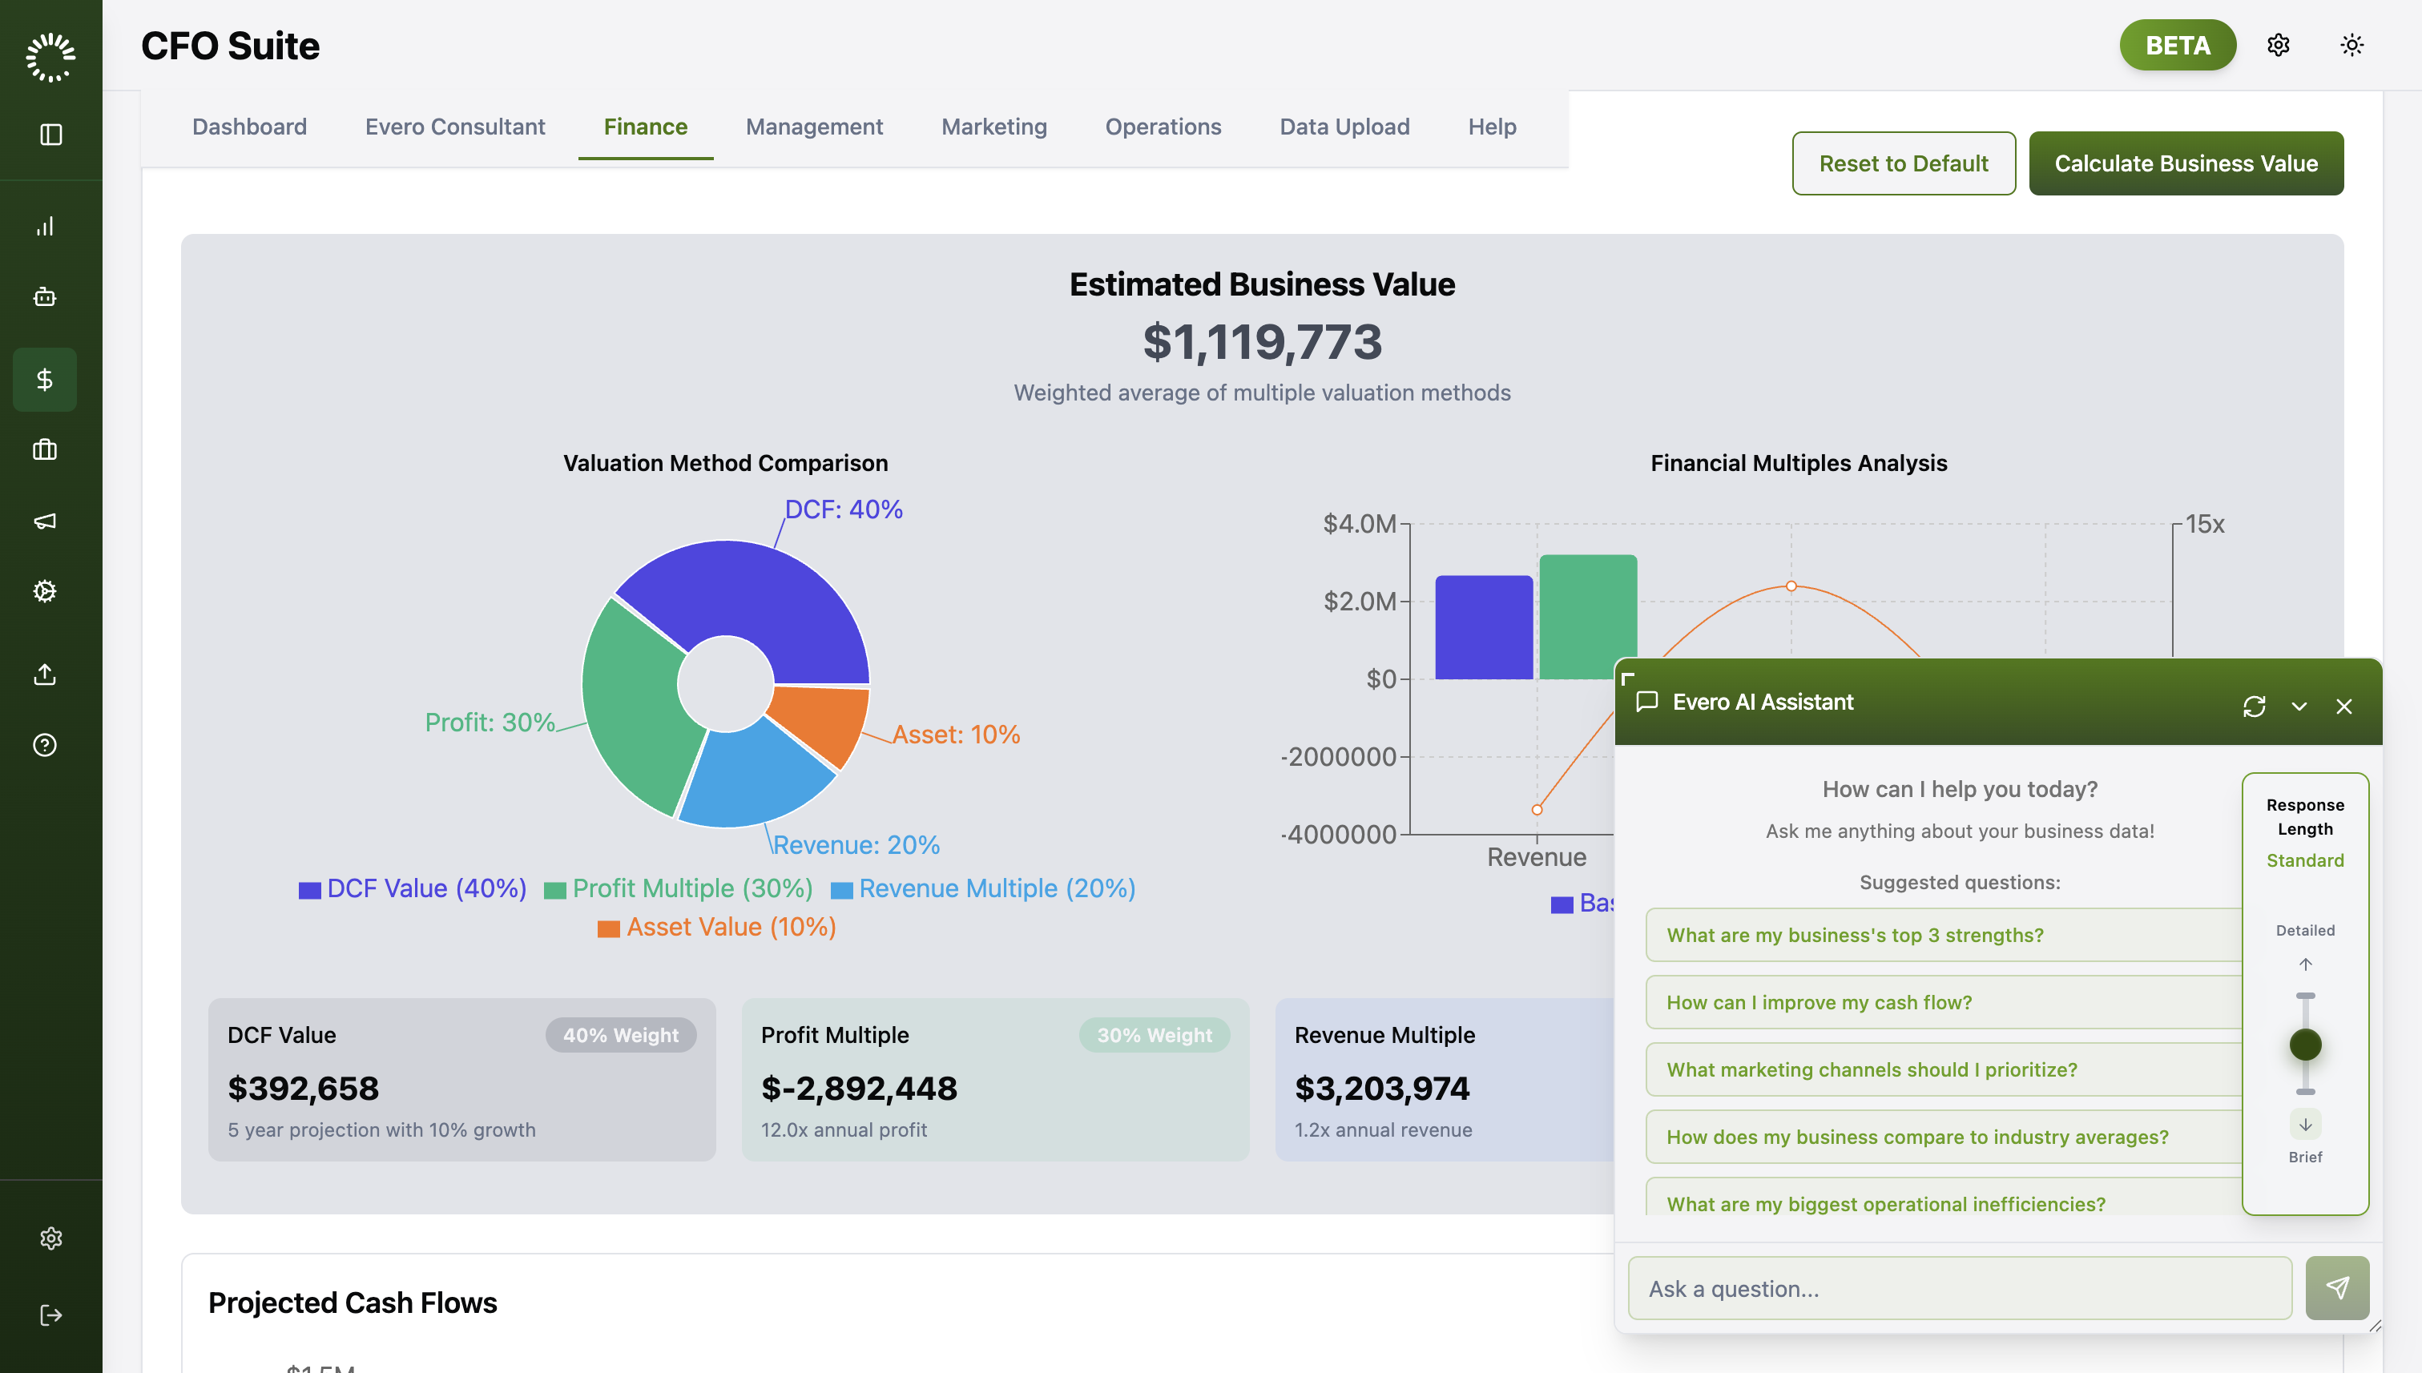This screenshot has width=2422, height=1373.
Task: Toggle DCF Value legend in pie chart
Action: point(412,888)
